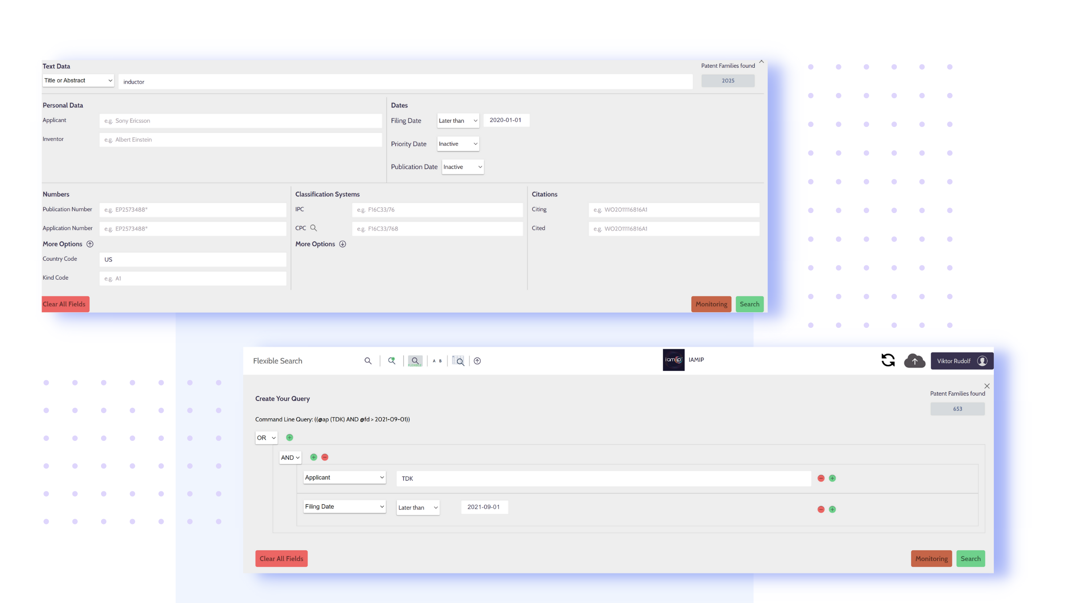Remove the Applicant TDK query row
Screen dimensions: 1073x603
point(821,478)
